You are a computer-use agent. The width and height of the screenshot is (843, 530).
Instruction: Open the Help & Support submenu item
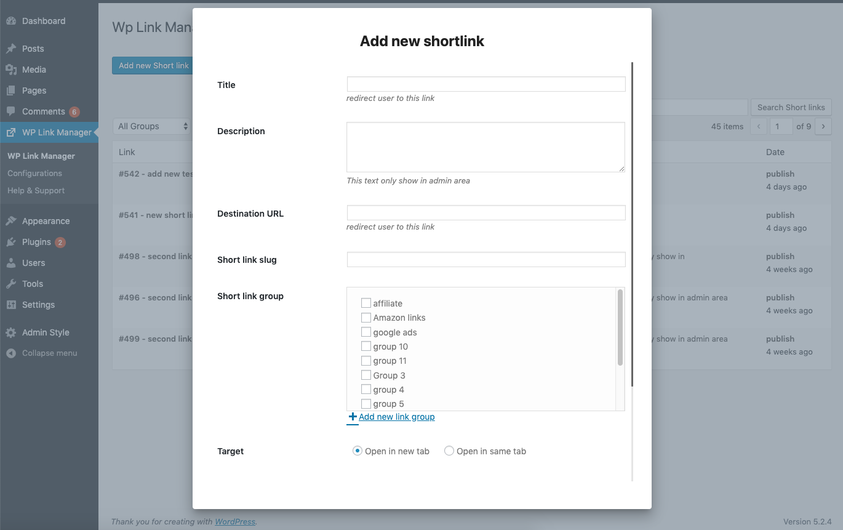coord(36,191)
